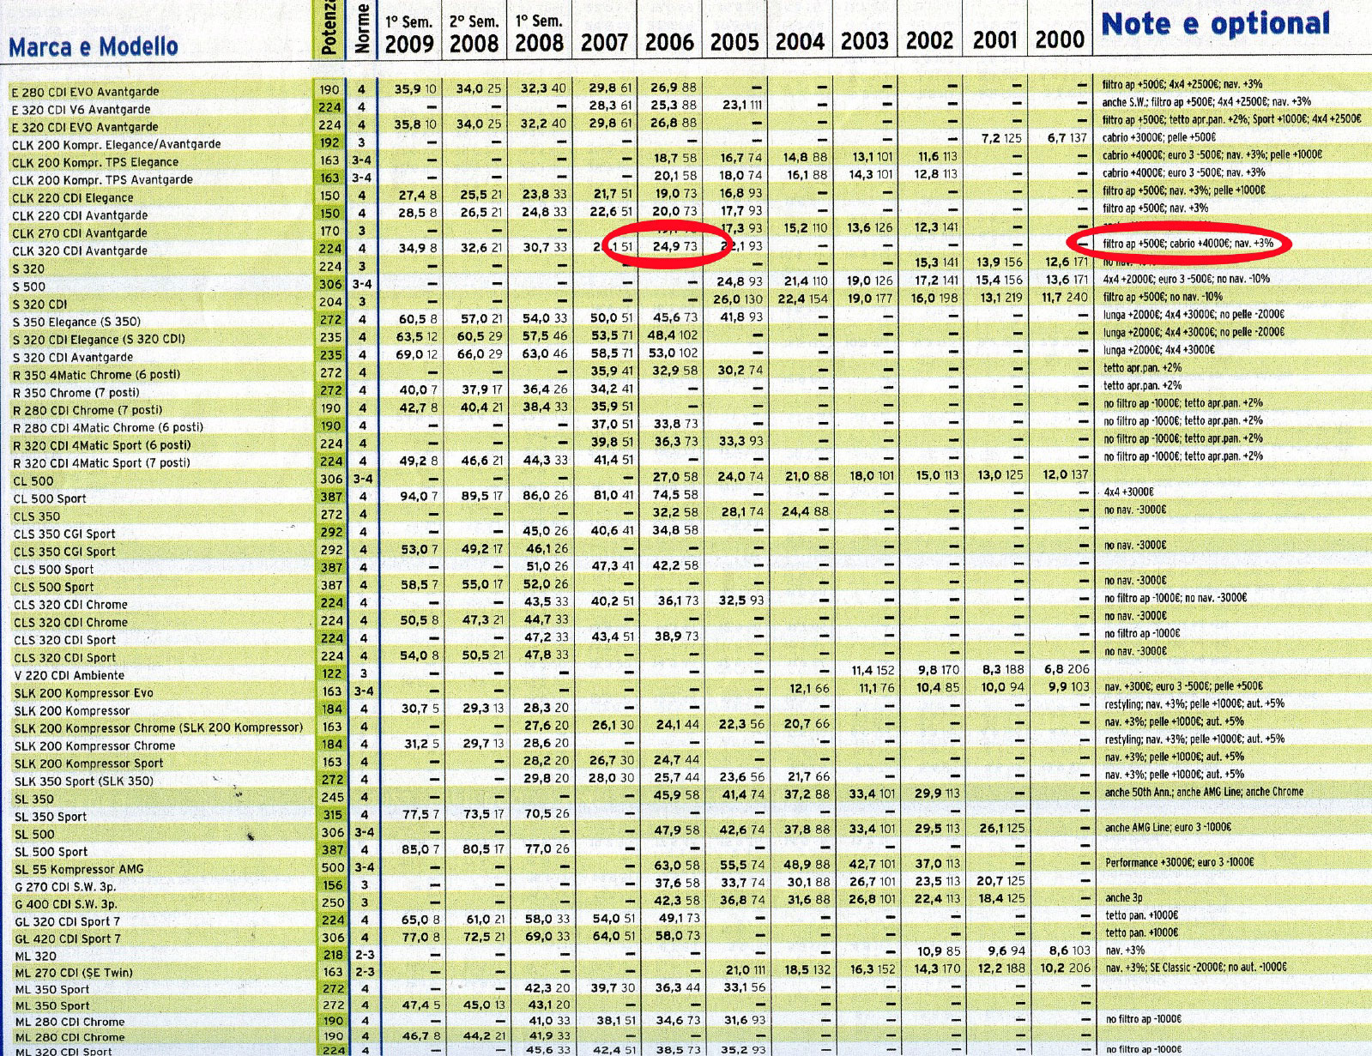Click '11,4 152' value in V 220 CDI Ambiente row

pos(873,670)
